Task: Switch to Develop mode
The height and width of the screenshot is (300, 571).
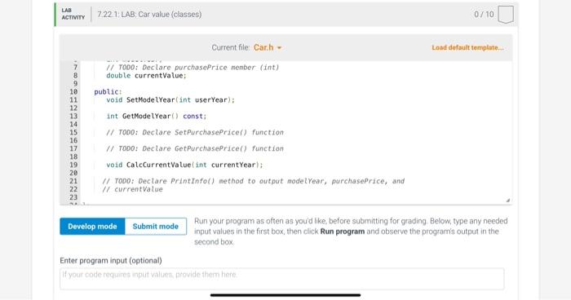Action: tap(92, 226)
